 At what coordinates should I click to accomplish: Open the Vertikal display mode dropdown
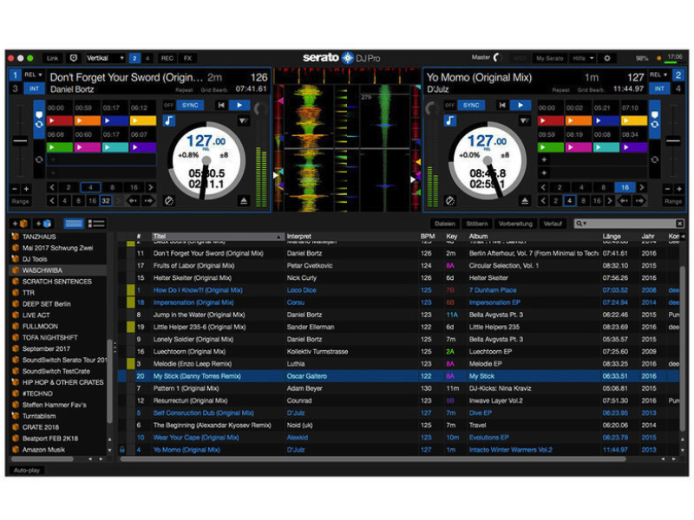(x=105, y=58)
